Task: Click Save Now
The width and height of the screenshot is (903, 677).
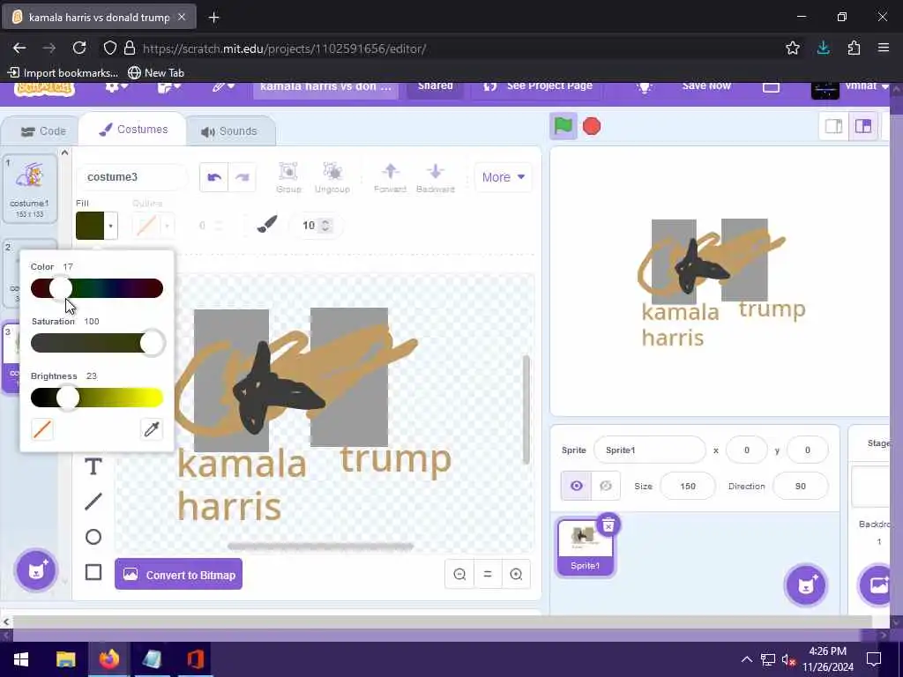Action: pos(706,87)
